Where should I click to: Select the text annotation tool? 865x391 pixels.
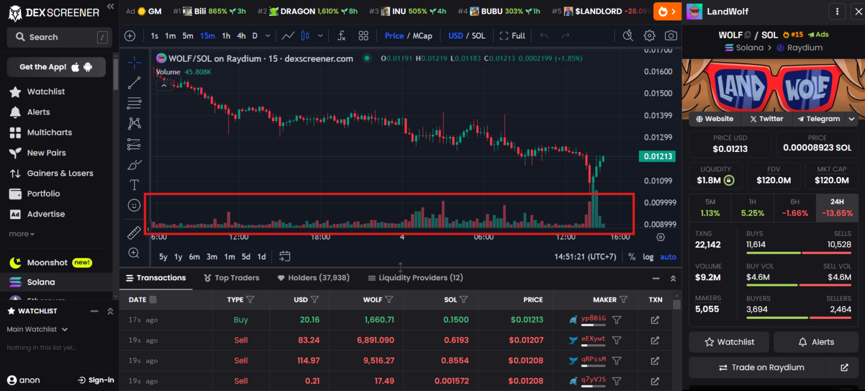coord(134,184)
